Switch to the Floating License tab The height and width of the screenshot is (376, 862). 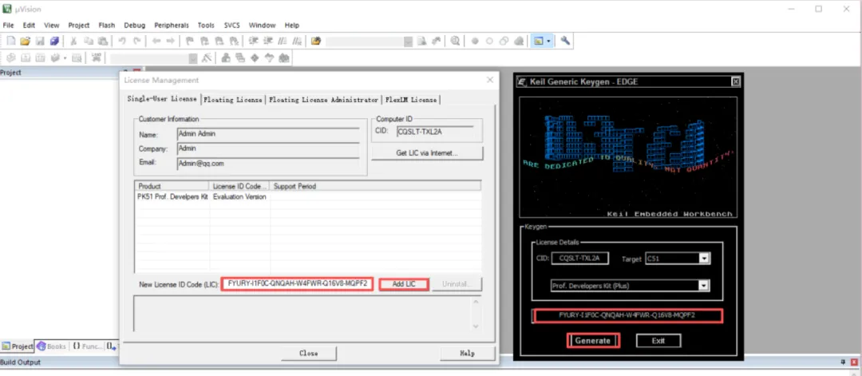pos(233,100)
